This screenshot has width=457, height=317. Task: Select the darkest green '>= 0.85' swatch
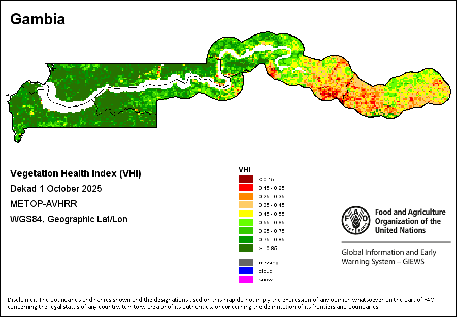pyautogui.click(x=245, y=248)
